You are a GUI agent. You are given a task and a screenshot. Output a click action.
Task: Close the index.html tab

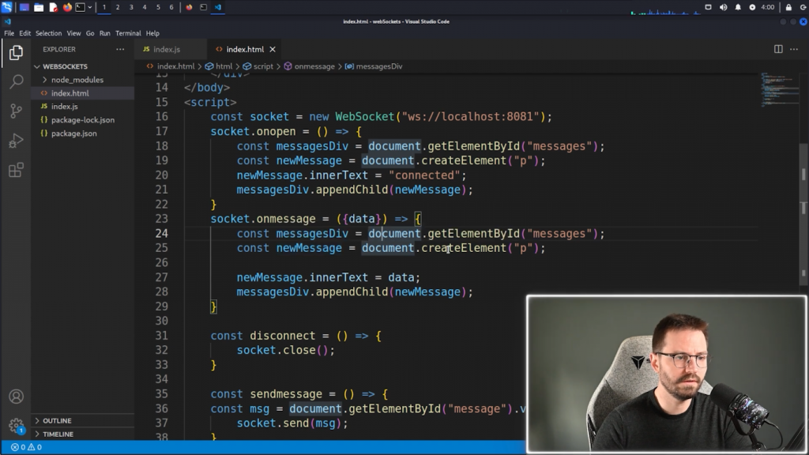273,49
